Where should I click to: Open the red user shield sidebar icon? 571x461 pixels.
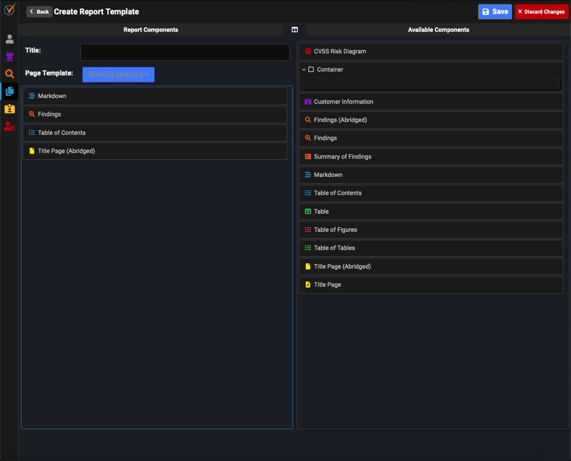10,126
